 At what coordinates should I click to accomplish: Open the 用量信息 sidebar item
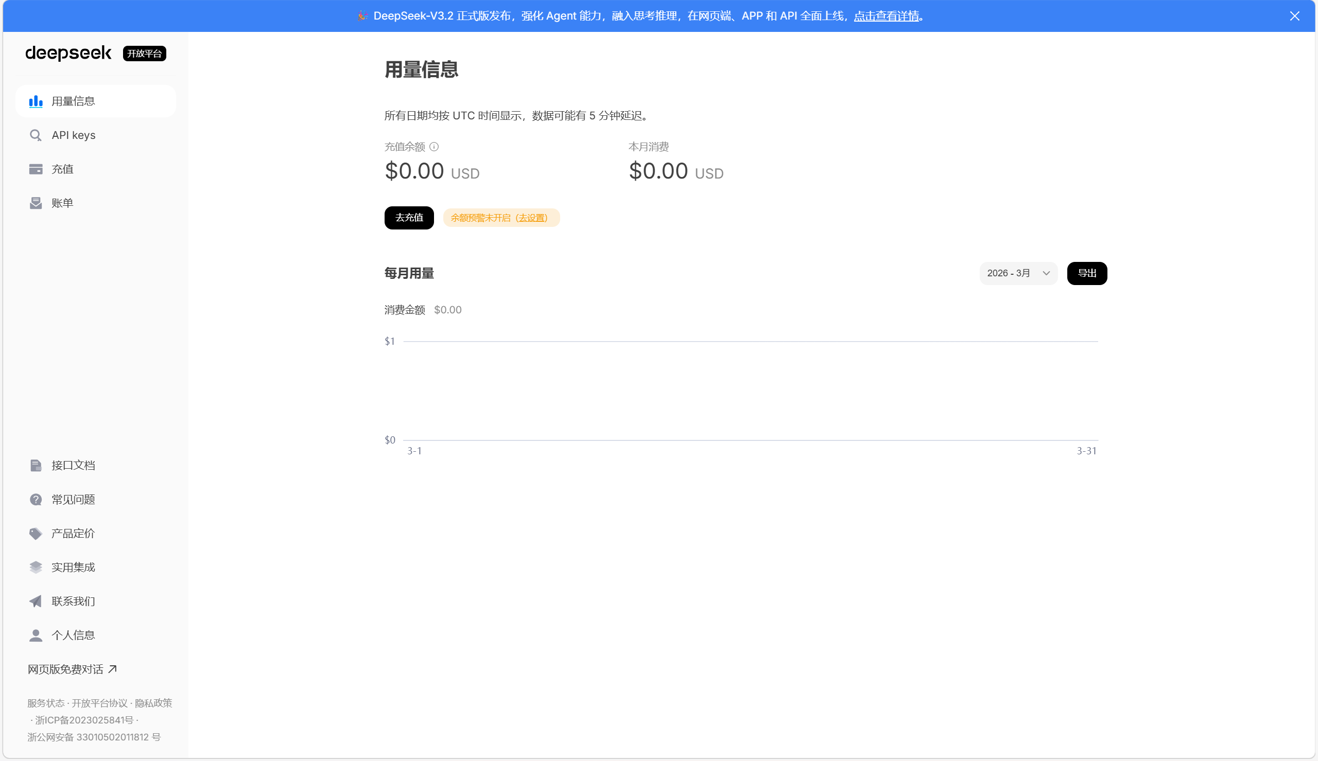pyautogui.click(x=96, y=101)
